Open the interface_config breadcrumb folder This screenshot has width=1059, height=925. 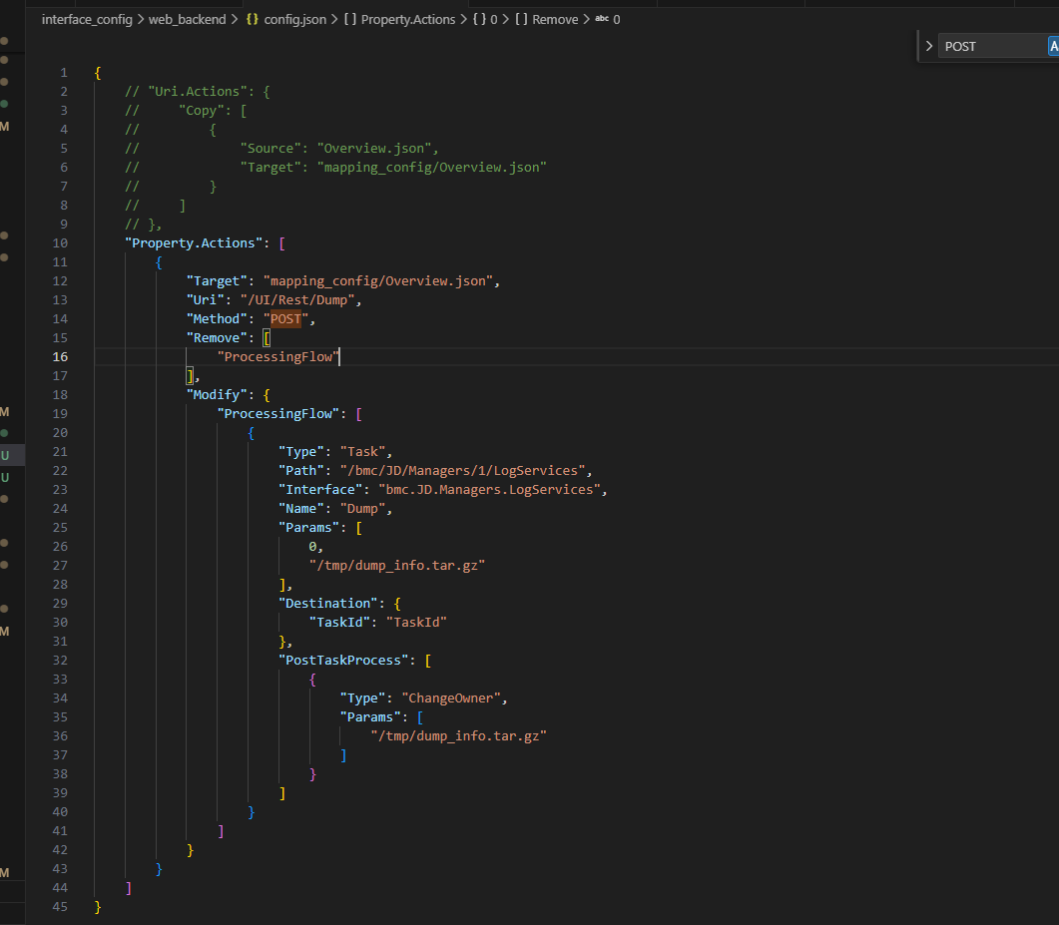coord(87,19)
